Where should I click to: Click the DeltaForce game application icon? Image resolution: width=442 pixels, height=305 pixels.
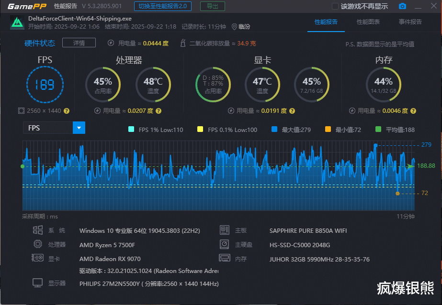(17, 22)
